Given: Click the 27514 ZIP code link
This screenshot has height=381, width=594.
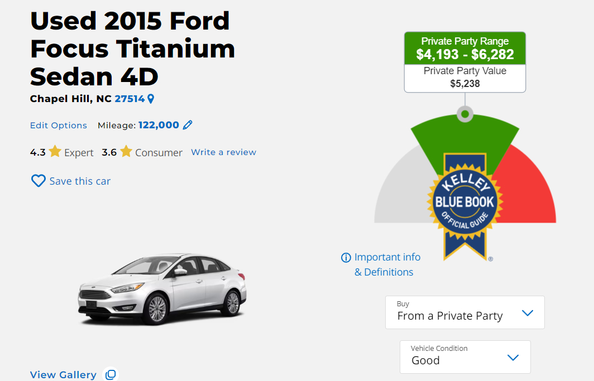Looking at the screenshot, I should point(130,99).
